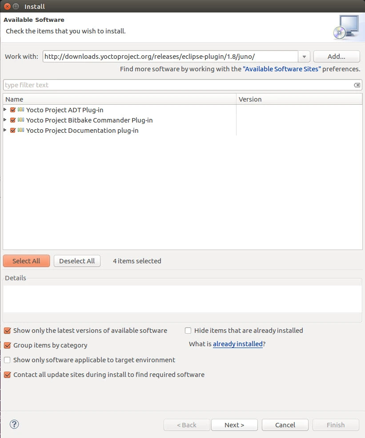The width and height of the screenshot is (365, 438).
Task: Click the Documentation plug-in category icon
Action: click(21, 131)
